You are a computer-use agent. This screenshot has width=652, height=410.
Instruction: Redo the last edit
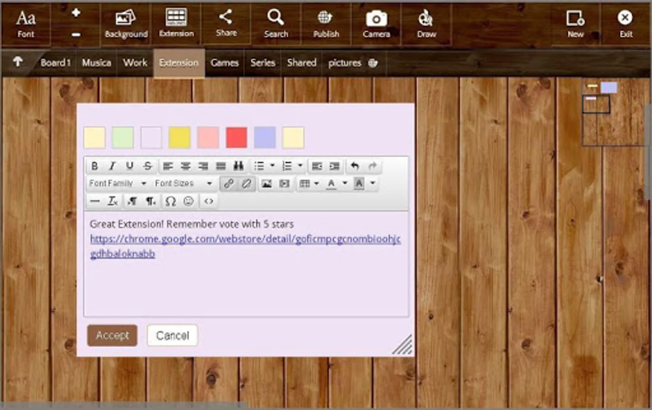pyautogui.click(x=372, y=166)
